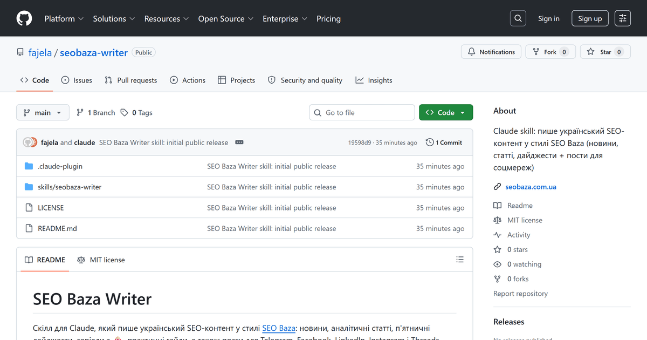Open the Releases heading link

coord(508,322)
